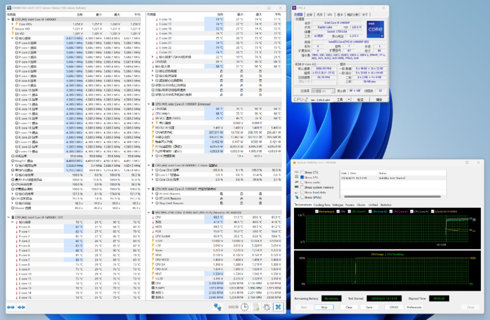Uncheck the Stress FPU checkbox
The image size is (490, 320).
[302, 177]
